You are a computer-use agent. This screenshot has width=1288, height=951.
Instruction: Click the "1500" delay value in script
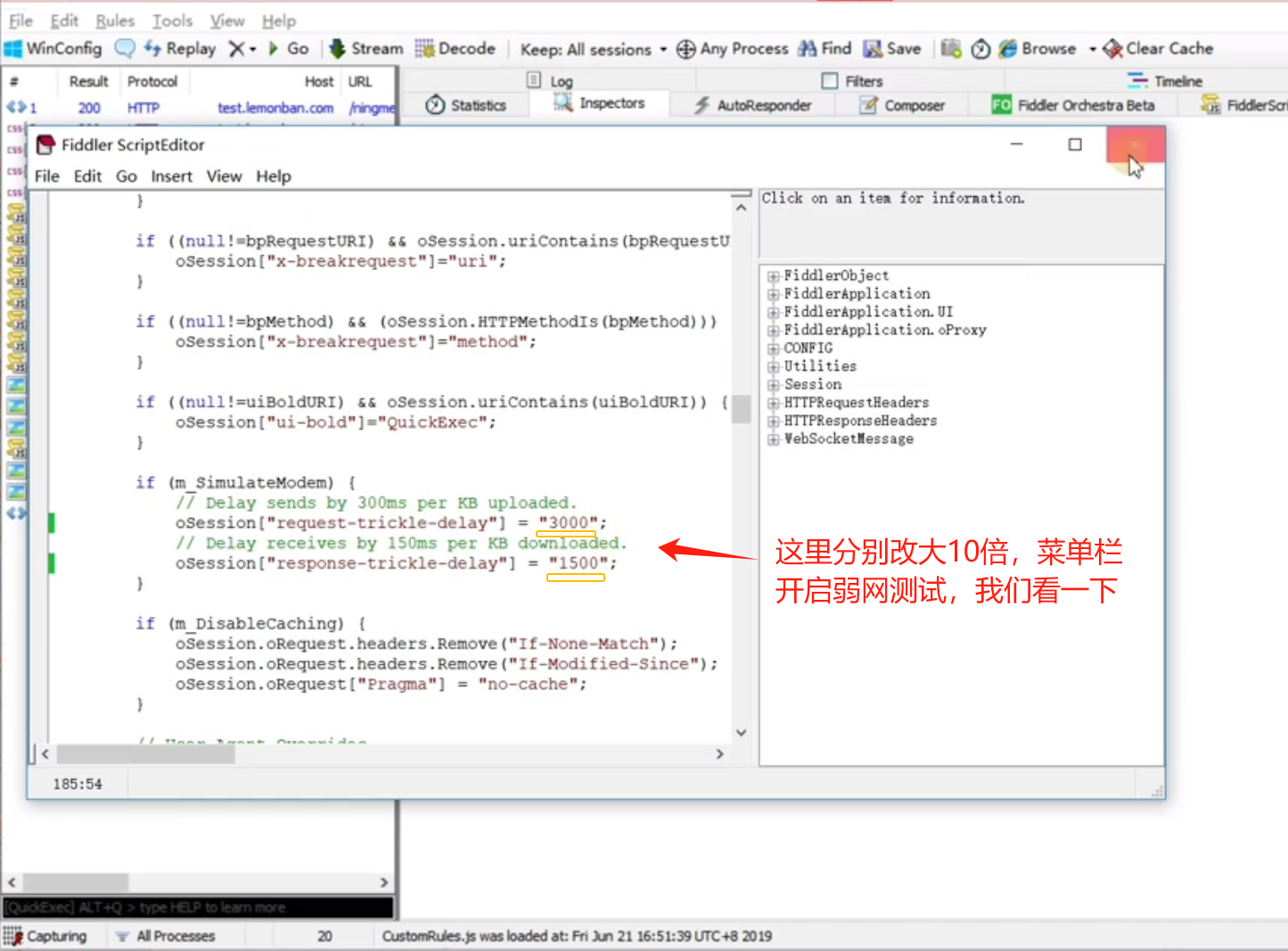pyautogui.click(x=578, y=563)
